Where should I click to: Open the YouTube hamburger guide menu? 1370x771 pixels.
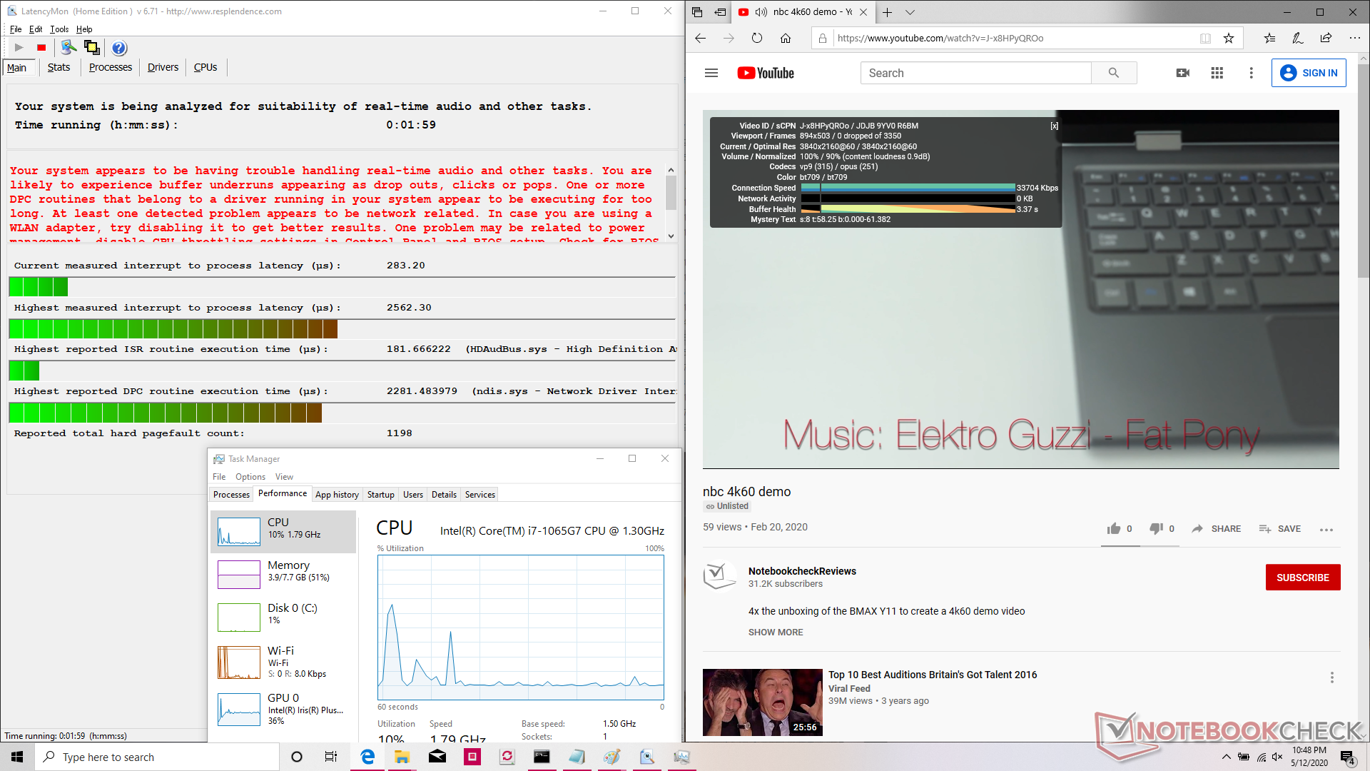coord(711,73)
